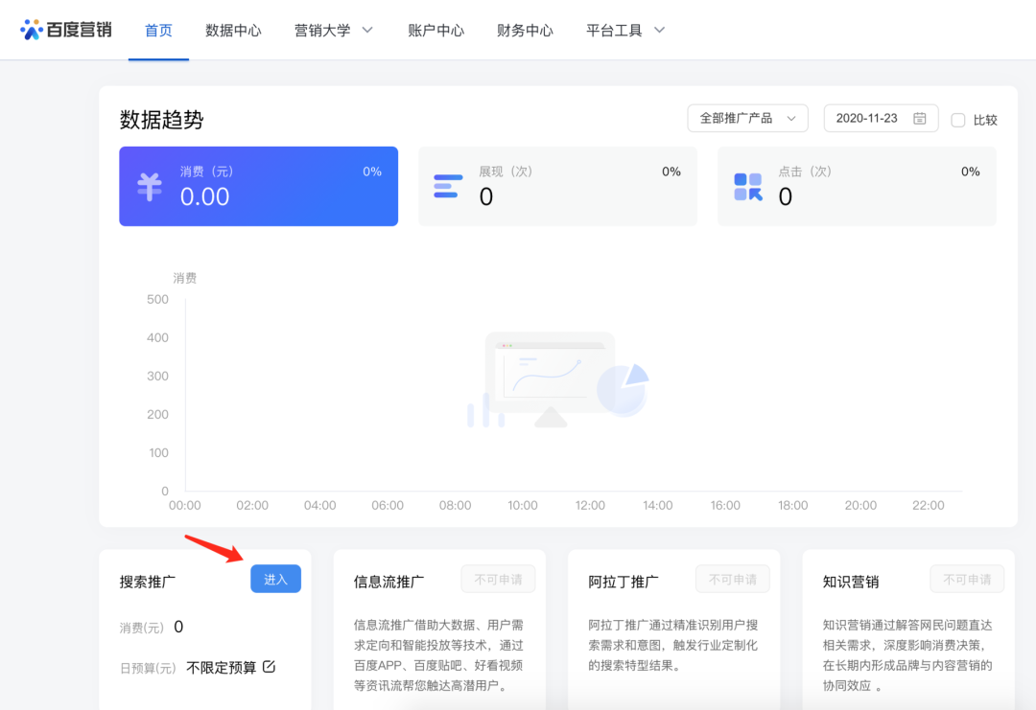The image size is (1036, 710).
Task: Select the 点击(次) metric card
Action: point(857,186)
